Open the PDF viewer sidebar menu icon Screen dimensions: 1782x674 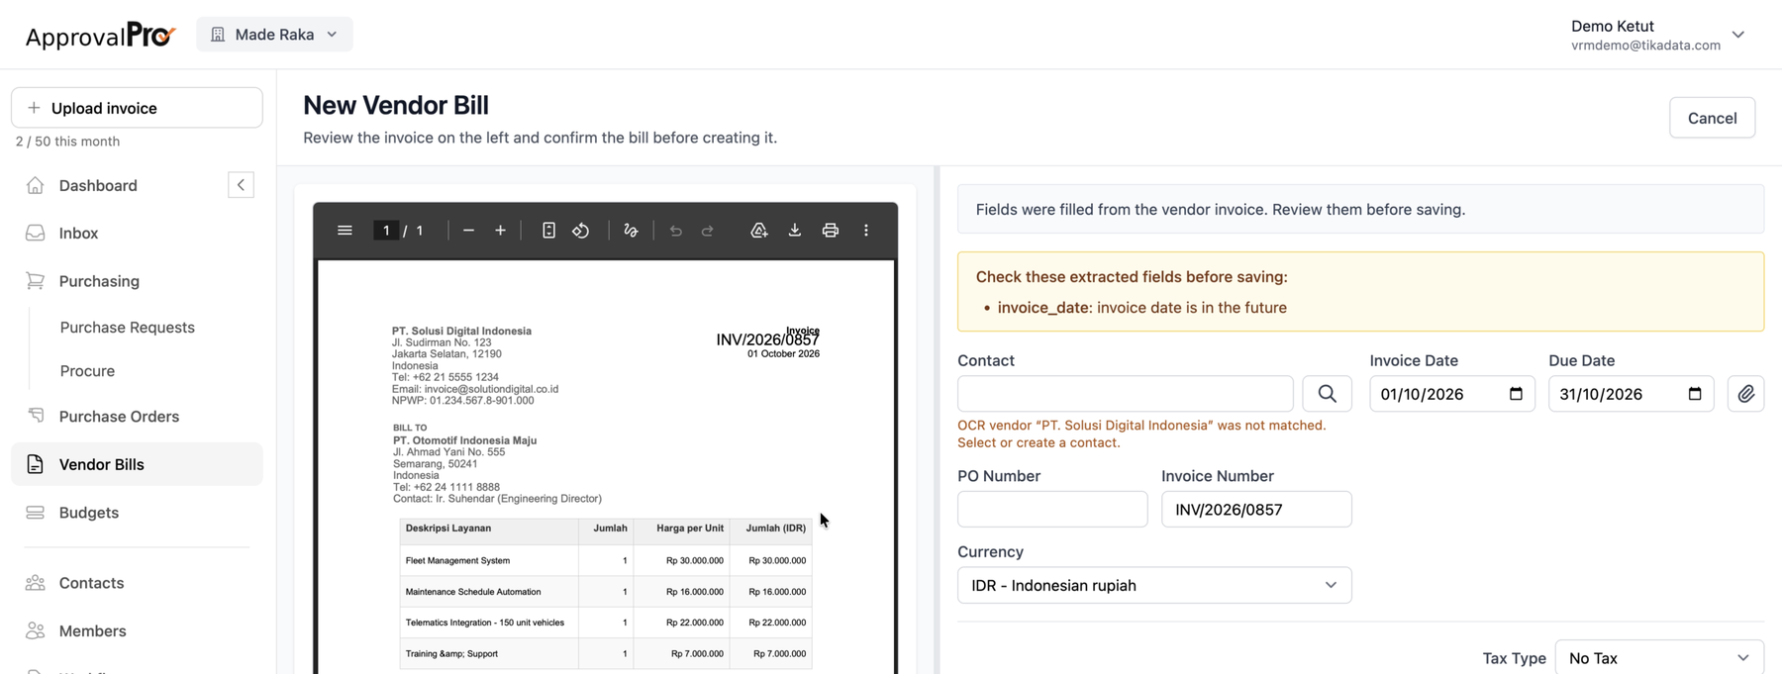pyautogui.click(x=345, y=231)
